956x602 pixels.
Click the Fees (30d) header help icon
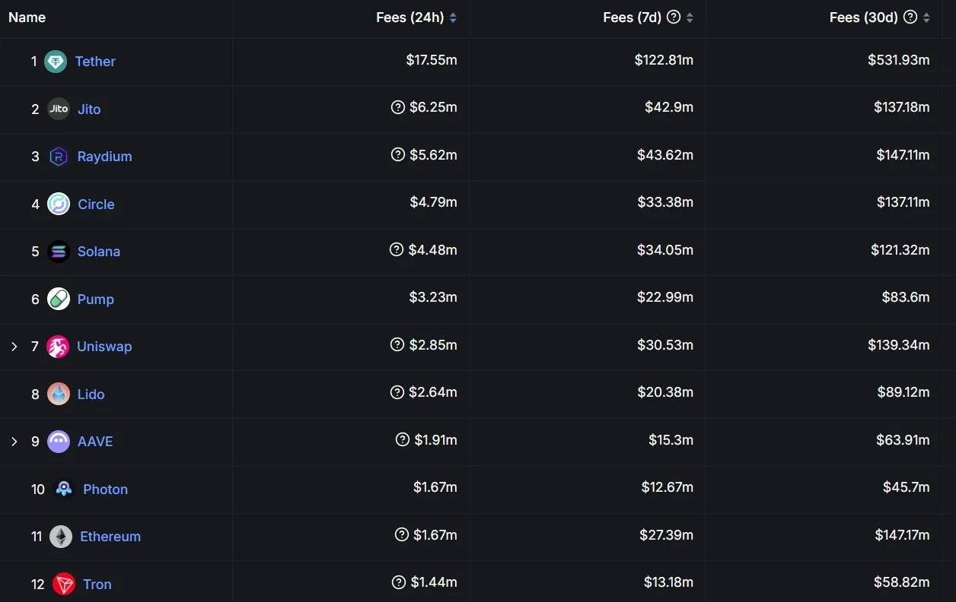[x=910, y=17]
